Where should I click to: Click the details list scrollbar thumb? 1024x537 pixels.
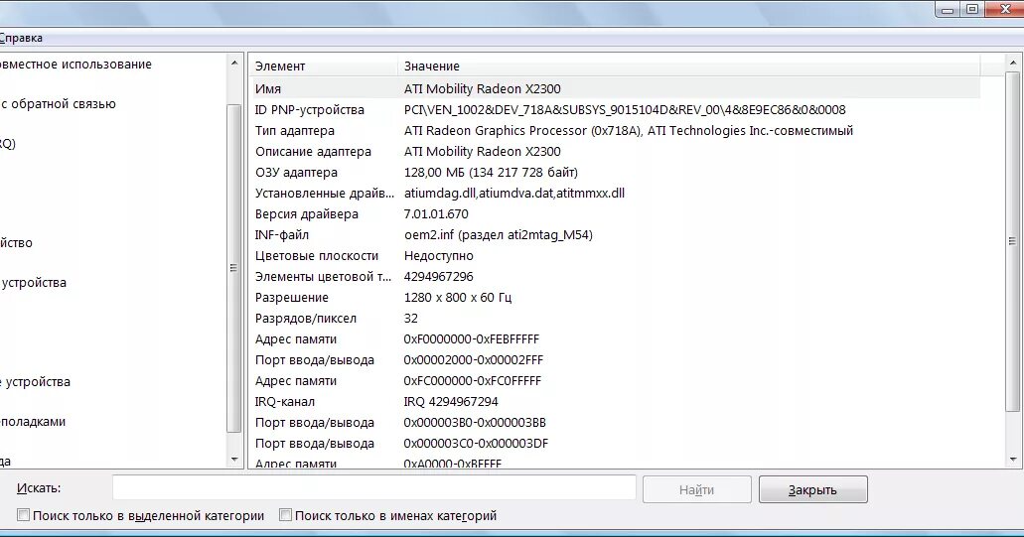point(1013,241)
